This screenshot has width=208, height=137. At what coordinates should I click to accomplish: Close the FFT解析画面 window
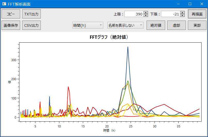(202, 4)
